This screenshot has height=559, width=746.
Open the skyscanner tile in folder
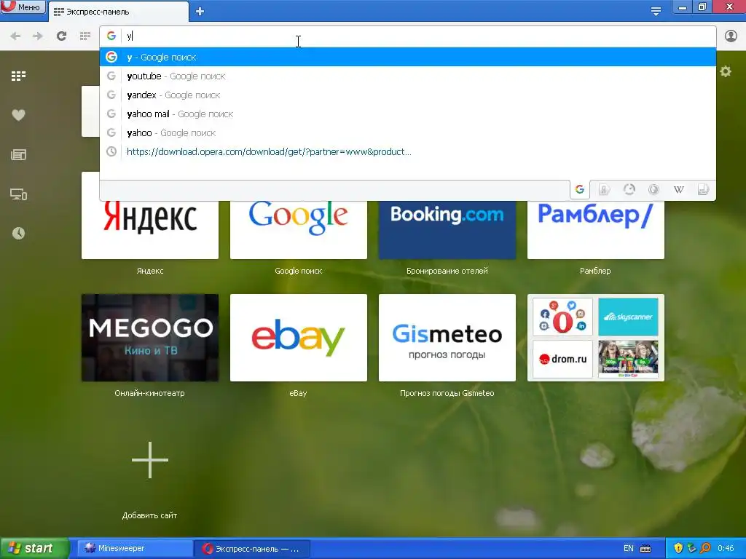628,317
